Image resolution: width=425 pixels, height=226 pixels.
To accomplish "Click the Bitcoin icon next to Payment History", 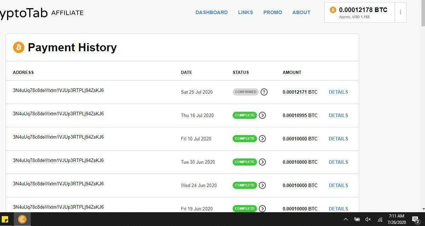I will [x=19, y=47].
